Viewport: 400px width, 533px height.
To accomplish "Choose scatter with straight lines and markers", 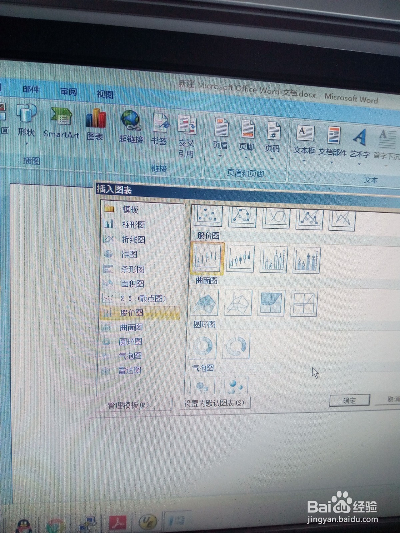I will click(x=309, y=219).
